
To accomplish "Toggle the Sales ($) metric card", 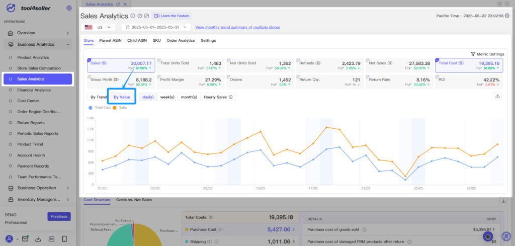I will 121,65.
